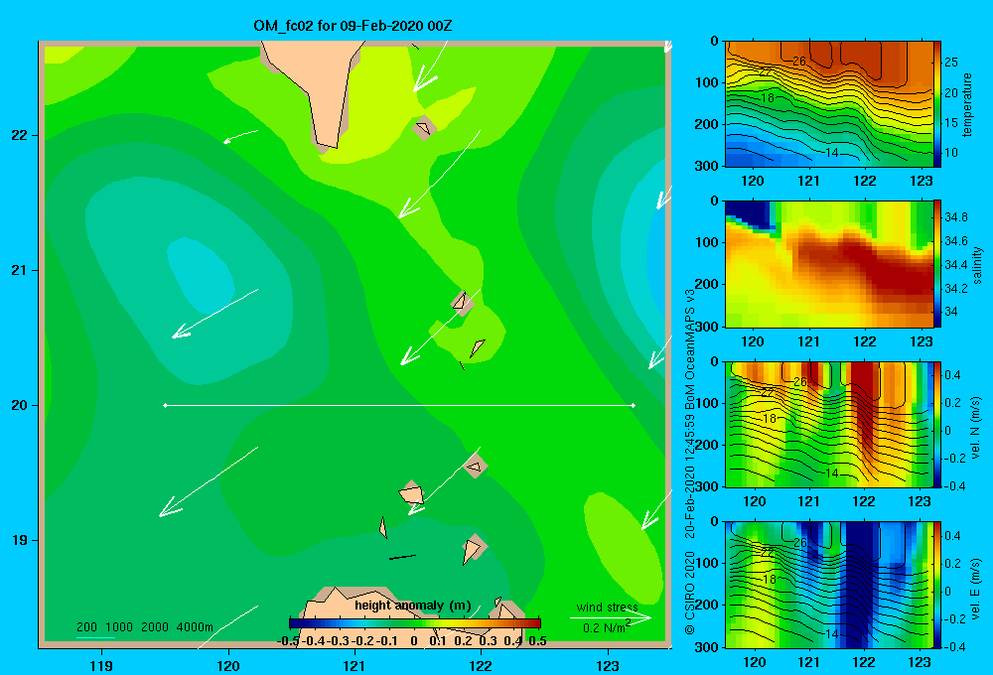Viewport: 993px width, 675px height.
Task: Select latitude label 21 on main map
Action: [20, 270]
